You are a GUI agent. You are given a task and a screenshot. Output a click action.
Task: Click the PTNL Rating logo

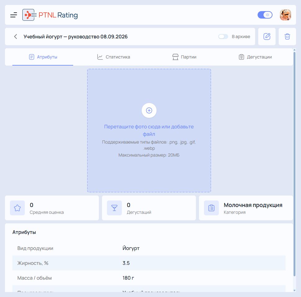point(50,15)
